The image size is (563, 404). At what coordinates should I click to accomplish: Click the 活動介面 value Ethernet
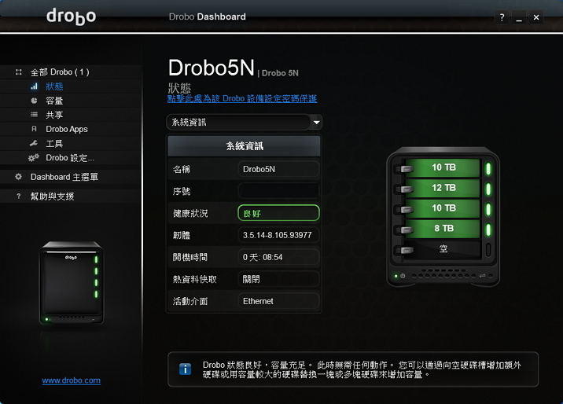coord(278,301)
